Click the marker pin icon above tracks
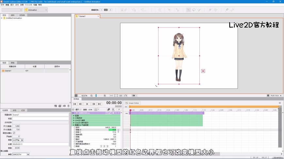The width and height of the screenshot is (284, 159). point(113,110)
